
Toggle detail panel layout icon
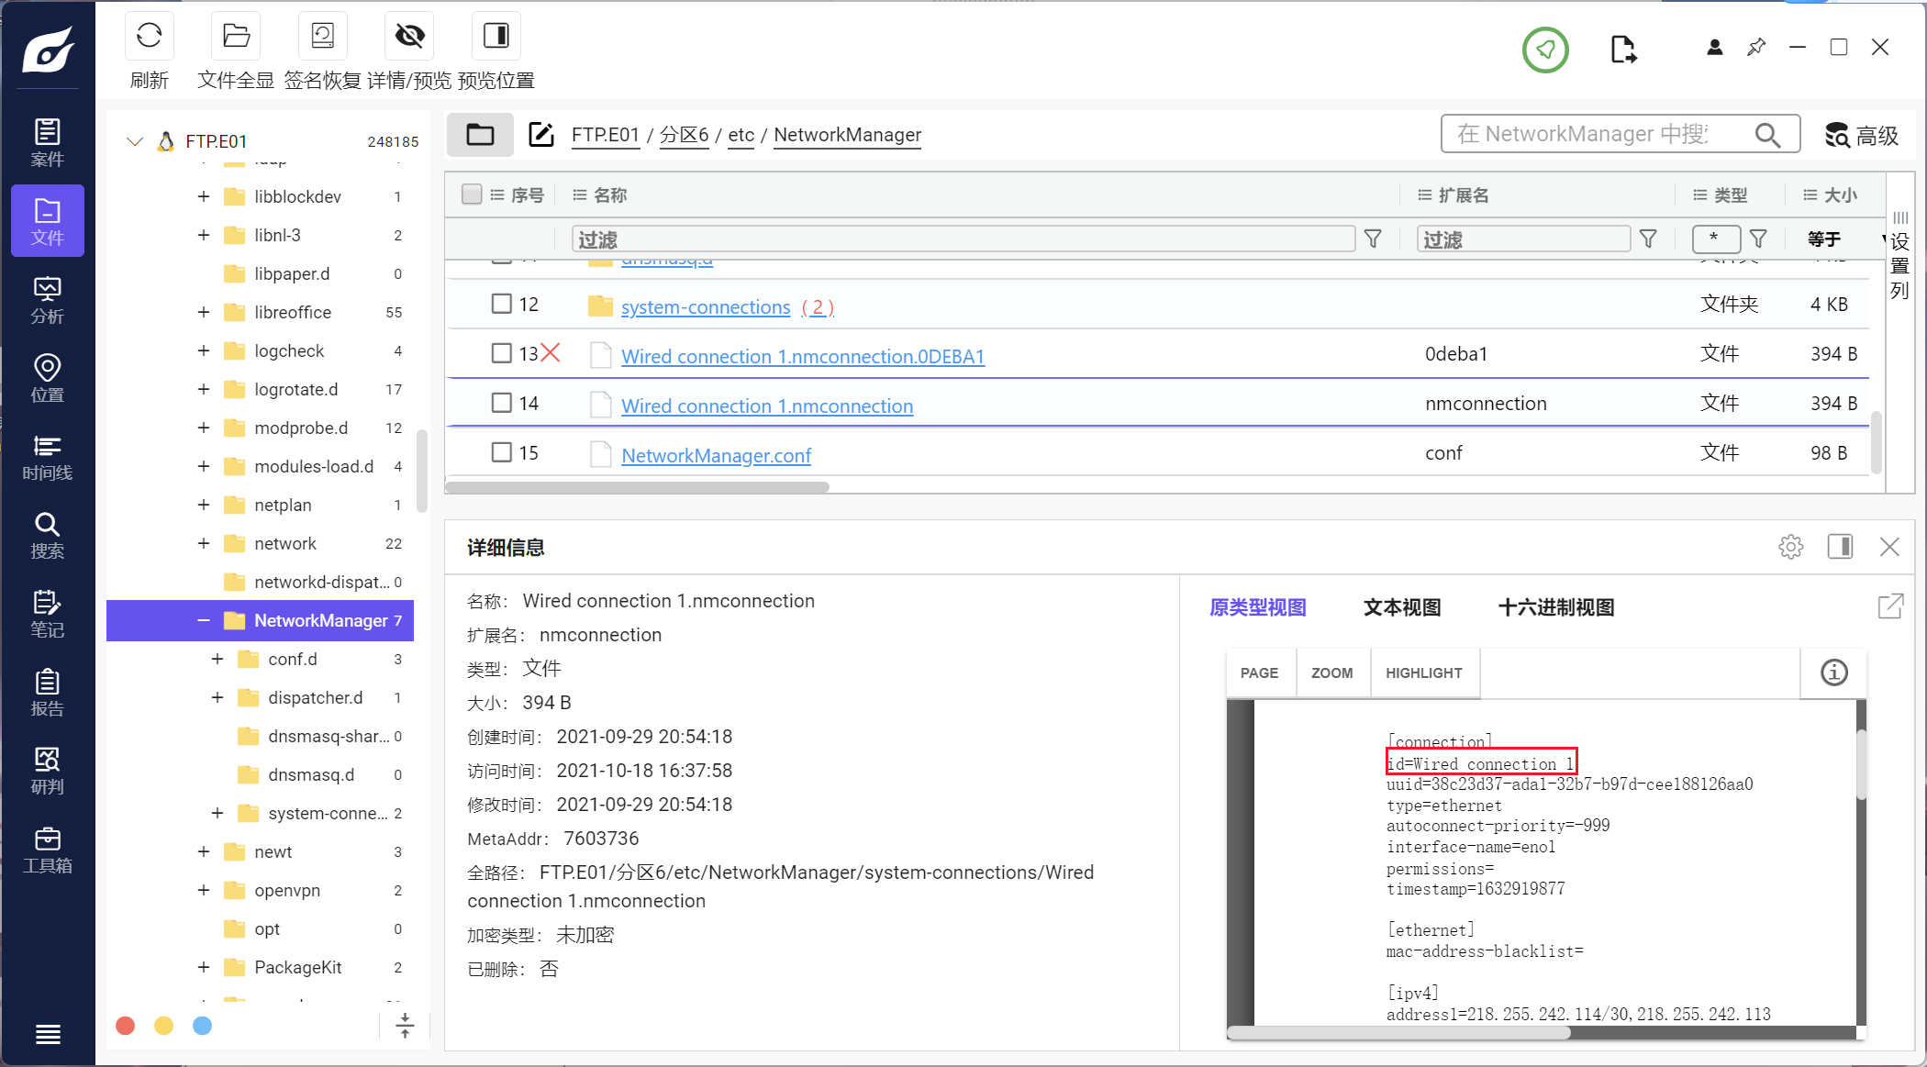(x=1840, y=547)
